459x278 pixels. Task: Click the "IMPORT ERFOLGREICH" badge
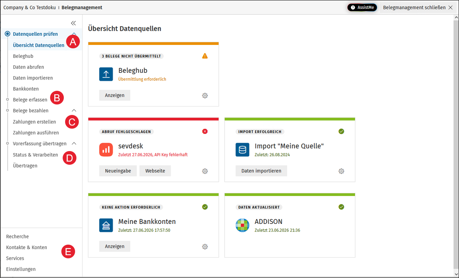260,132
